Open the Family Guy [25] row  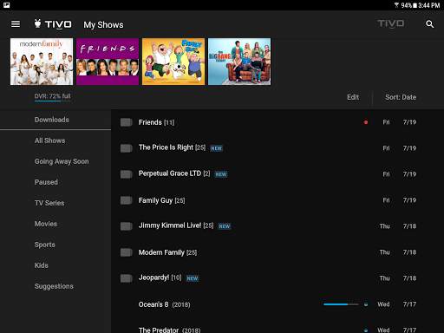(x=277, y=200)
